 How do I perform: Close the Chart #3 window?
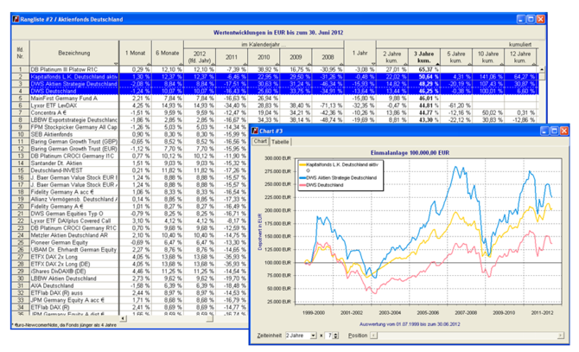pyautogui.click(x=563, y=130)
